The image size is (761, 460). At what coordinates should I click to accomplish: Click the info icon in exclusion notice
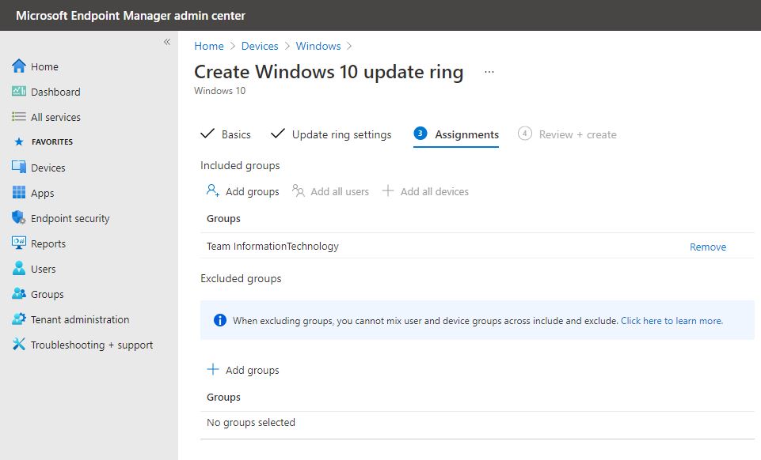pos(220,320)
